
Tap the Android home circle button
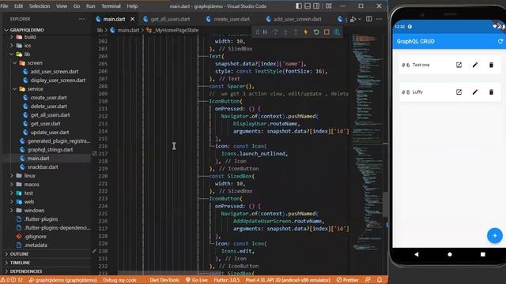tap(450, 254)
